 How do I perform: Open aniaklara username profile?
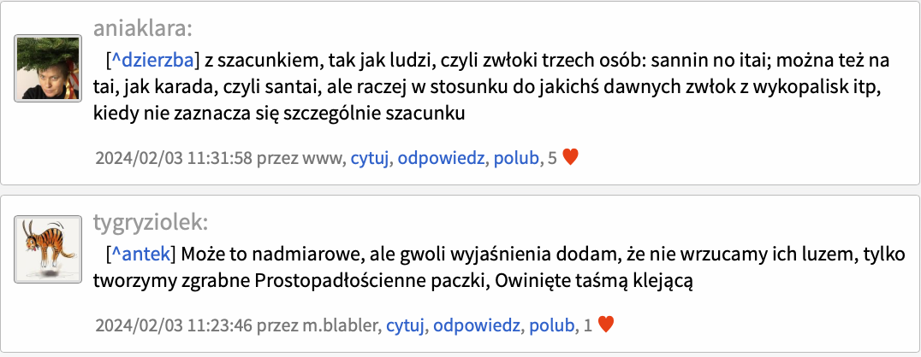coord(143,27)
